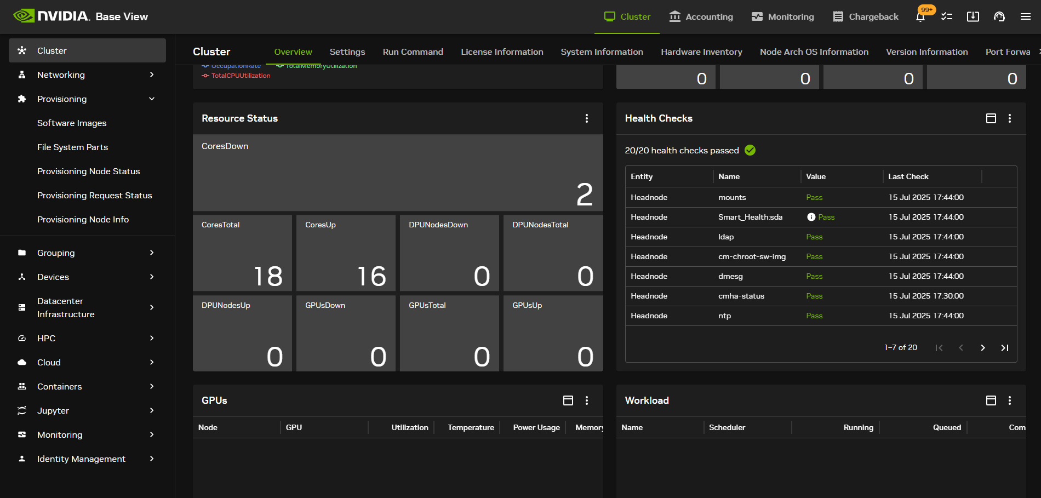
Task: View next page of Health Checks
Action: (983, 347)
